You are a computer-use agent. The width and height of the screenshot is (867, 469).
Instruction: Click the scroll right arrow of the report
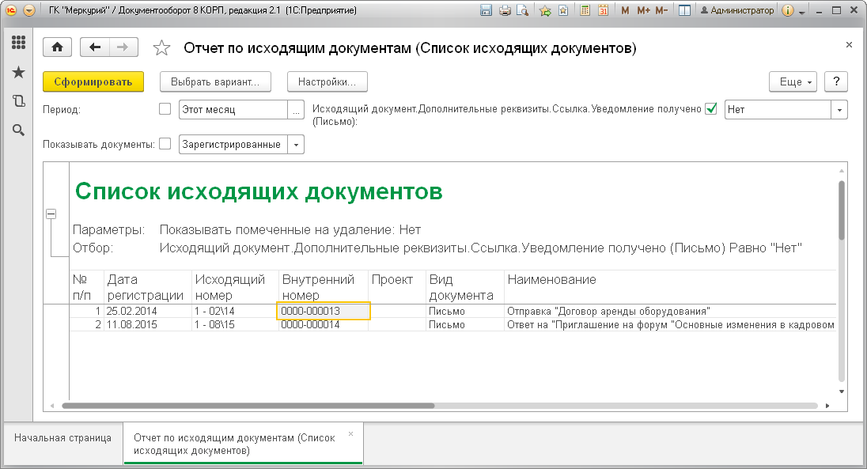[827, 406]
